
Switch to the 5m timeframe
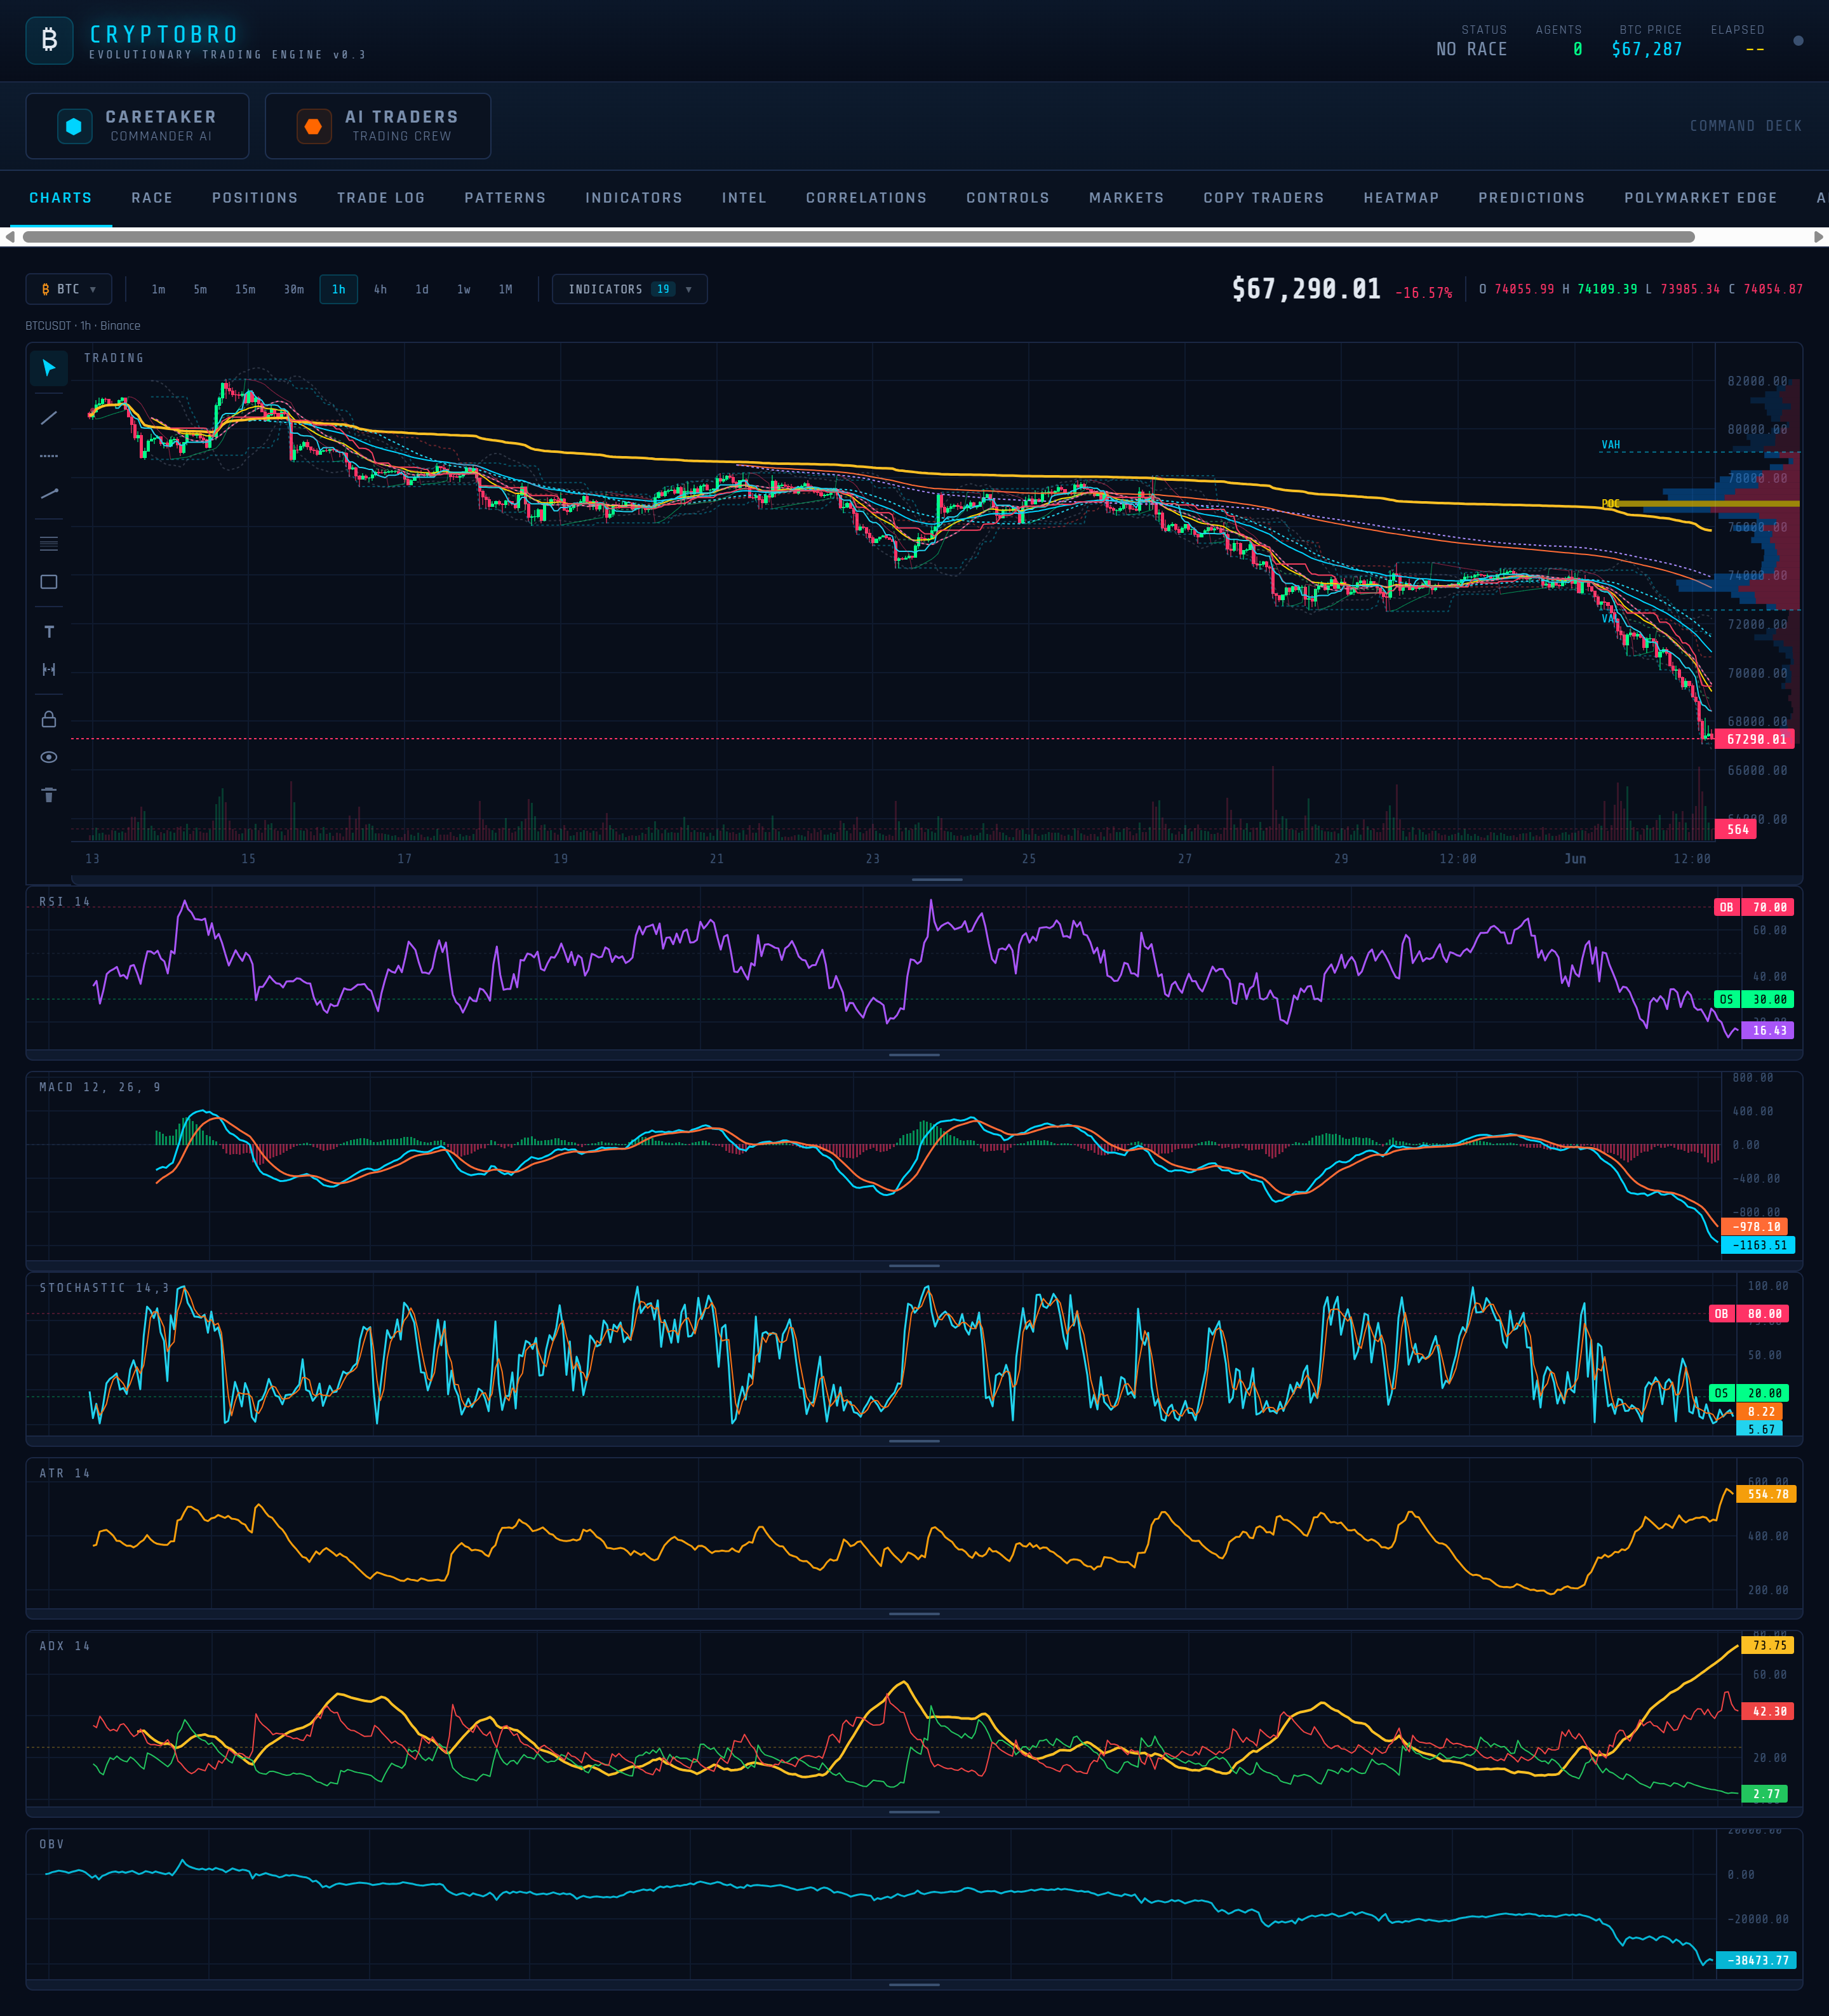click(200, 289)
